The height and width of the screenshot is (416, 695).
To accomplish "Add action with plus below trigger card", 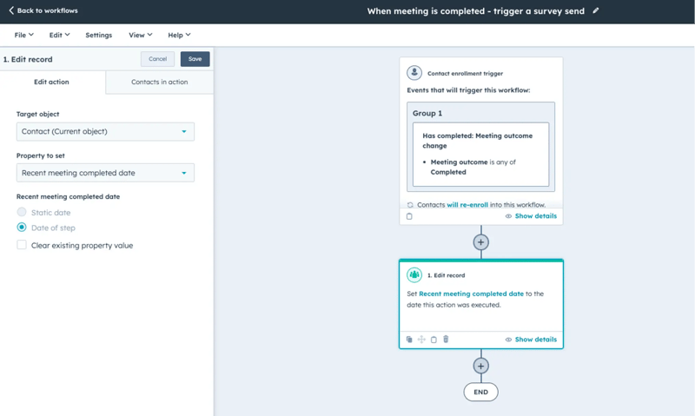I will pos(481,242).
